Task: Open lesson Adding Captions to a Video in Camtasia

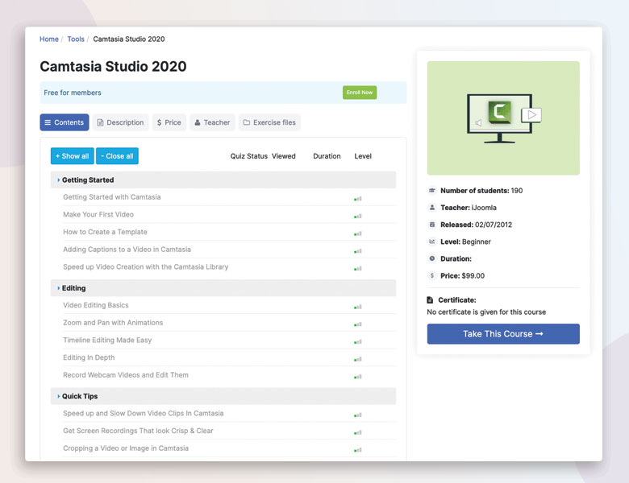Action: click(x=127, y=249)
